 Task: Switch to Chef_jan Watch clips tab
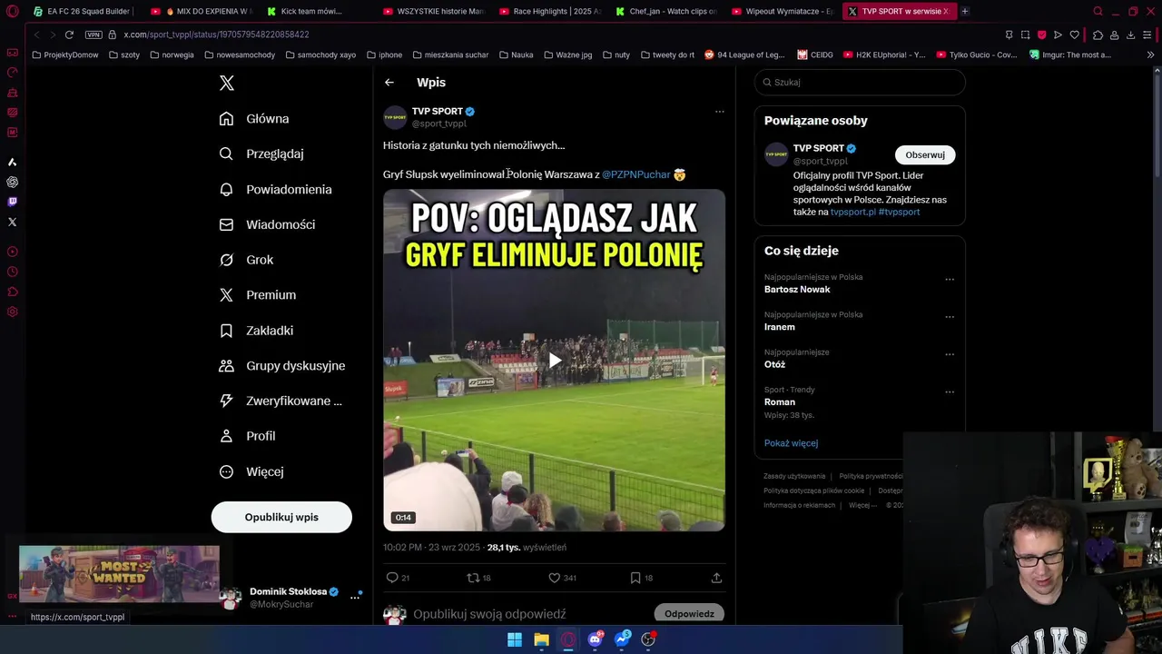[667, 11]
